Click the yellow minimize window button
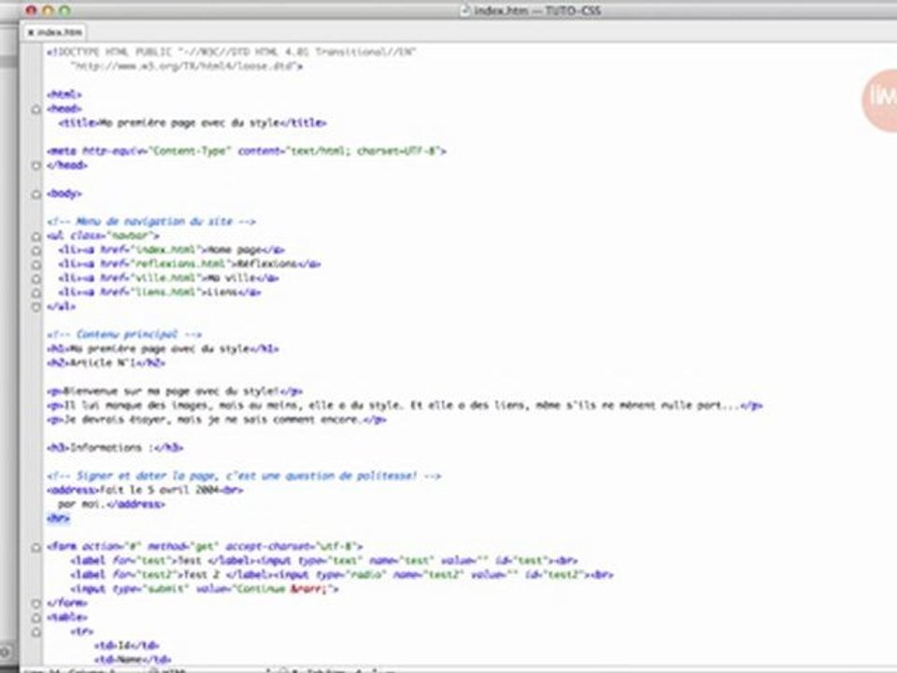 [x=48, y=10]
